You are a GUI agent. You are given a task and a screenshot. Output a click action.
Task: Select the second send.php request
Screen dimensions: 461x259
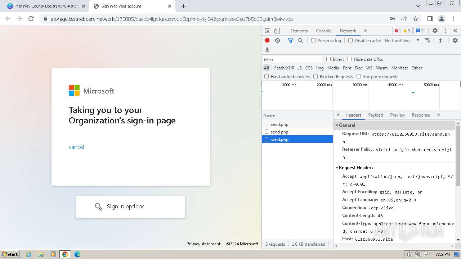coord(297,132)
